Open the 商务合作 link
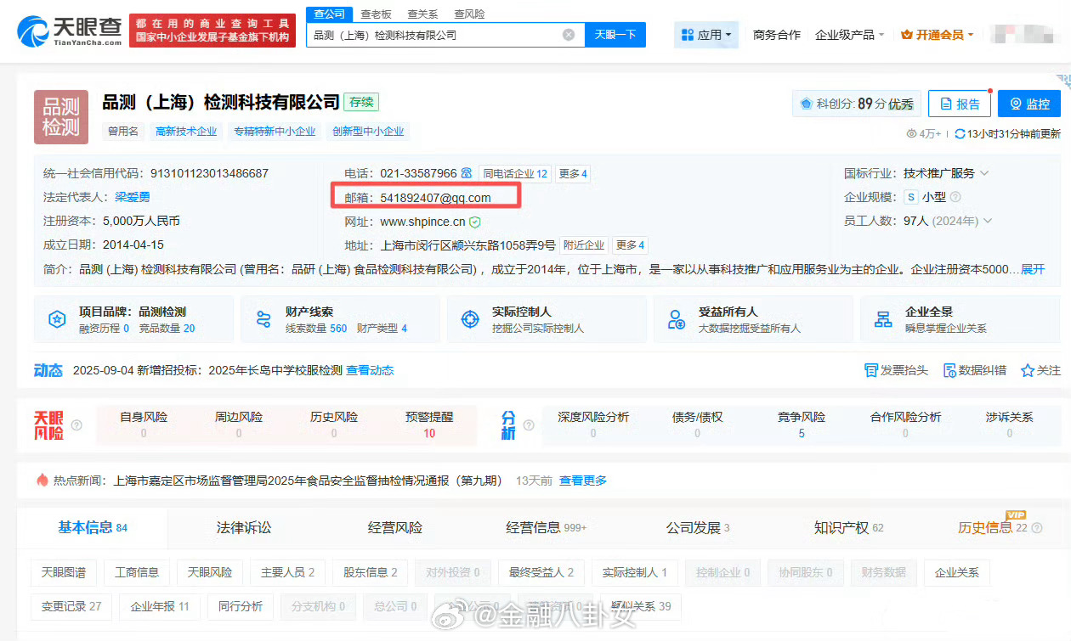 [777, 35]
